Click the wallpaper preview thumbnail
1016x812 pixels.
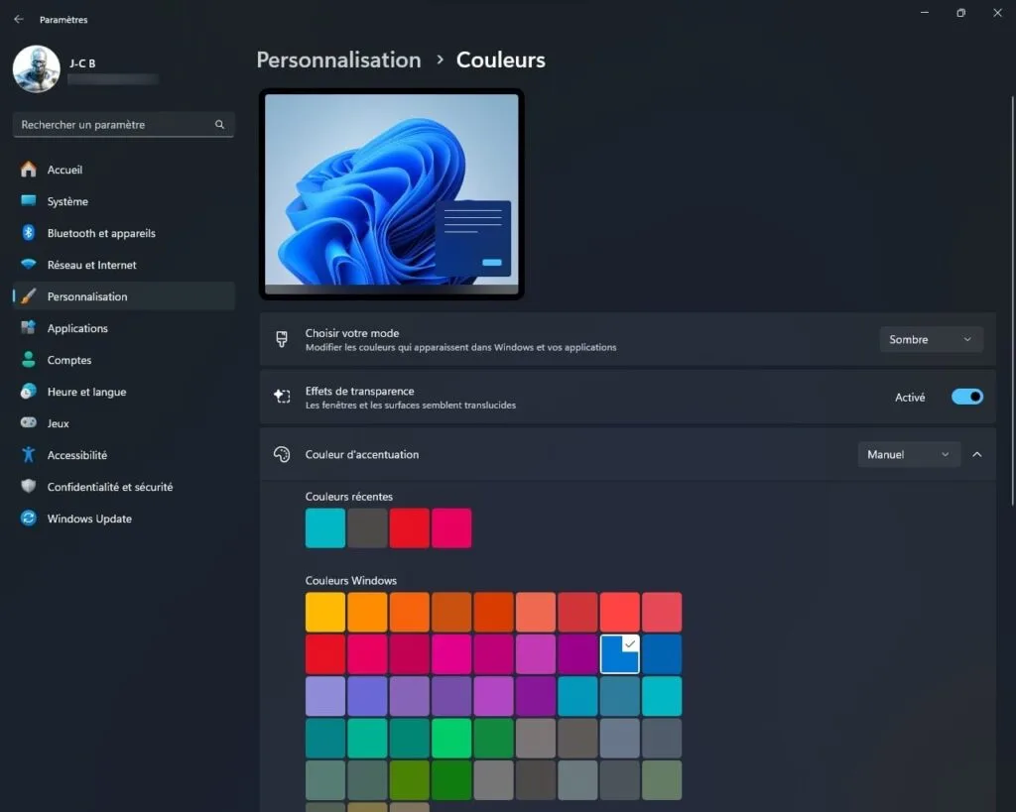click(x=391, y=194)
